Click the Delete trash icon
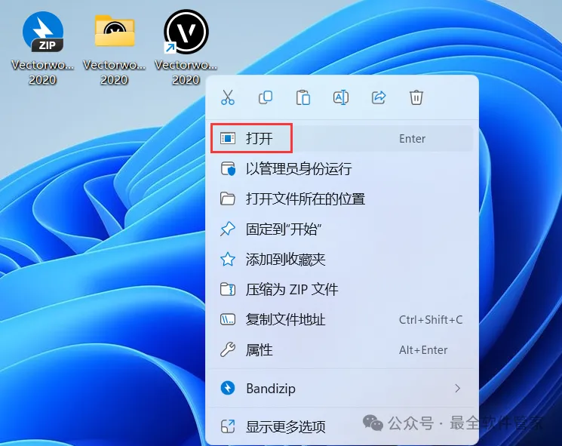Viewport: 562px width, 446px height. (416, 97)
